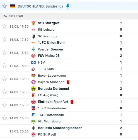This screenshot has width=138, height=140.
Task: Click the VfB Stuttgart club crest
Action: tap(33, 23)
